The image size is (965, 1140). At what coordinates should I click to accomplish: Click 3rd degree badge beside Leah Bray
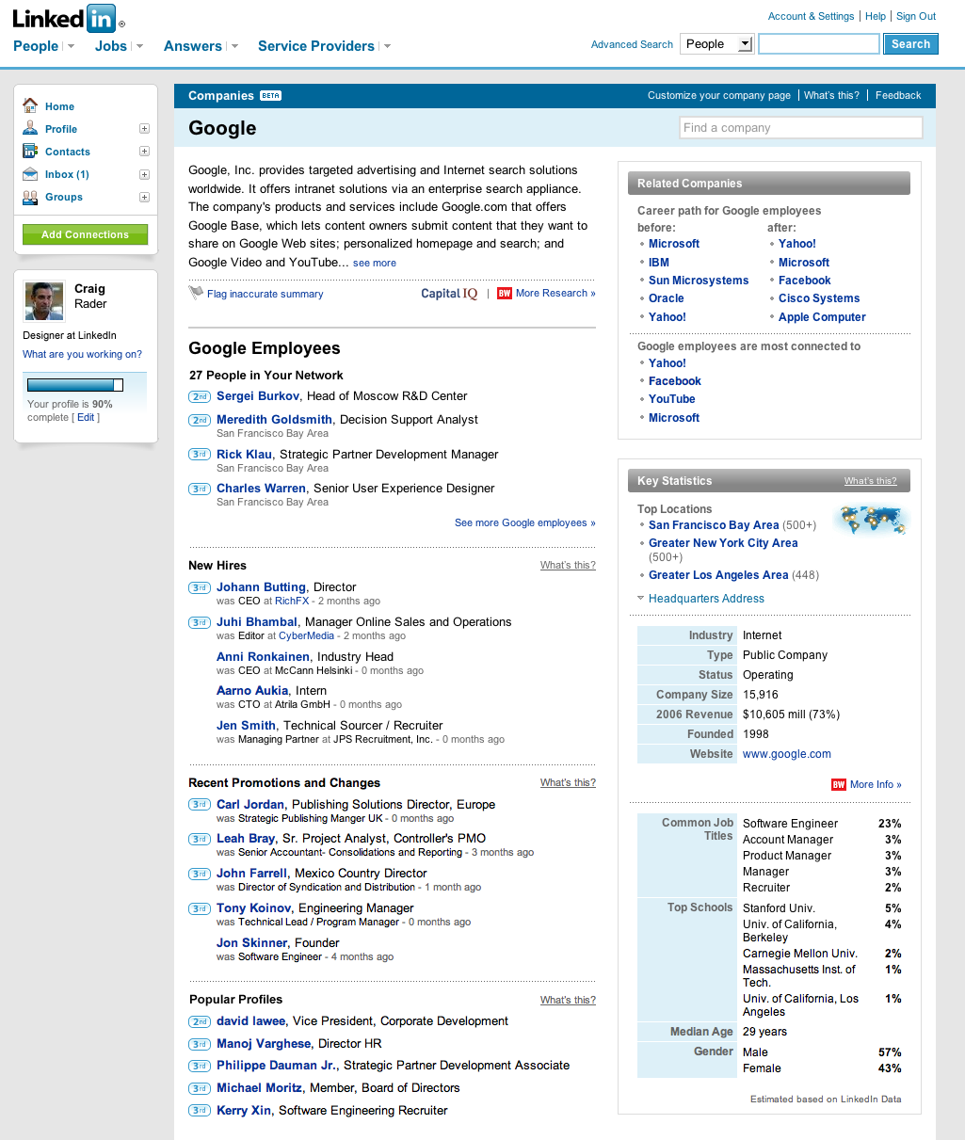(200, 839)
